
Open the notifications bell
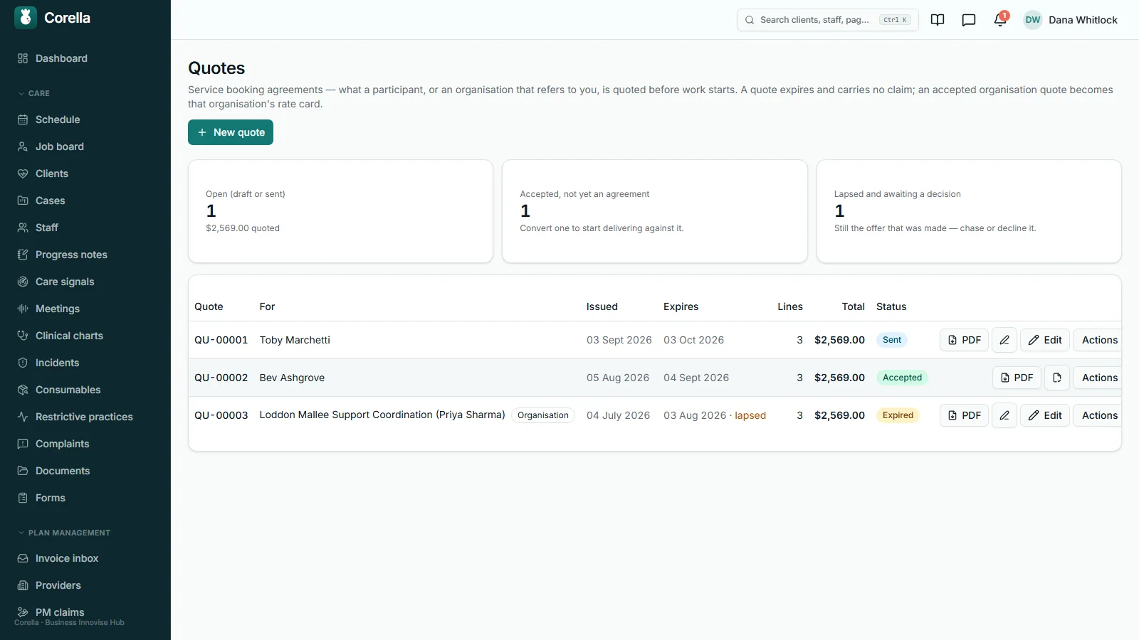click(x=1000, y=20)
